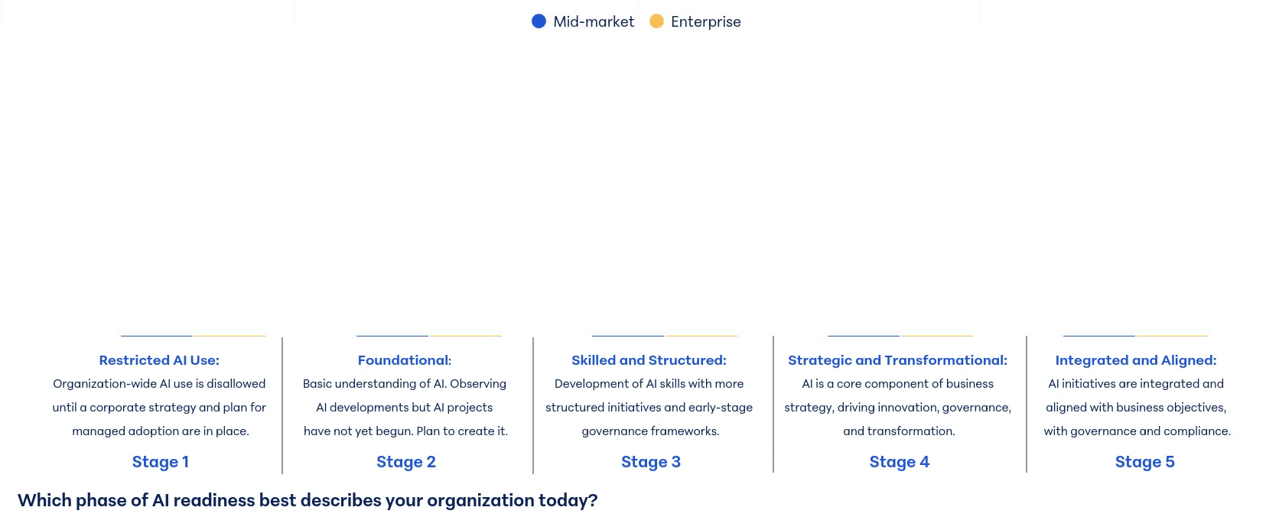Select the Stage 2 label
The height and width of the screenshot is (517, 1279).
point(405,462)
